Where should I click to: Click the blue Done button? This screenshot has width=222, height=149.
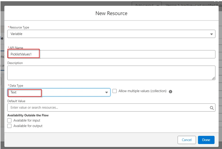(x=206, y=140)
